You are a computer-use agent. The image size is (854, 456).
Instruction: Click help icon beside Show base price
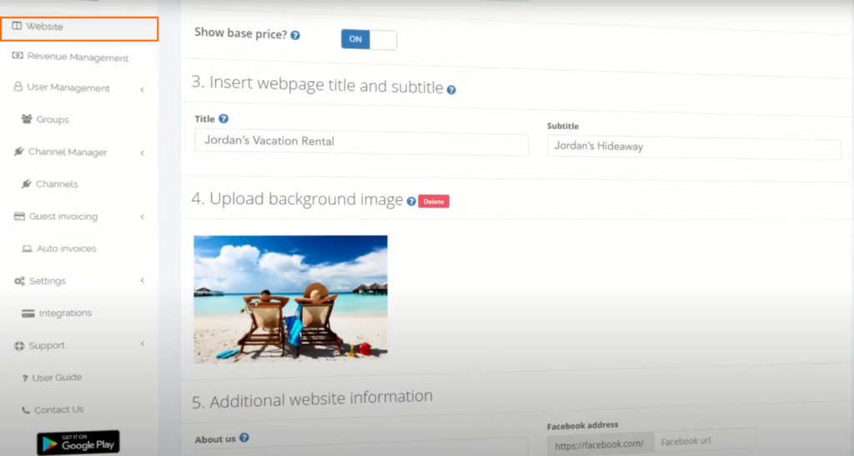click(x=295, y=35)
